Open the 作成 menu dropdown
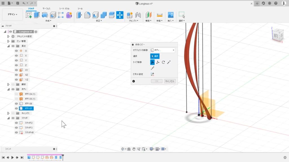 click(x=48, y=21)
